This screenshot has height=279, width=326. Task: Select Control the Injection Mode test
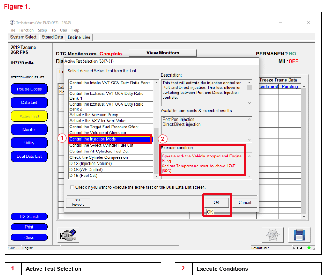110,139
